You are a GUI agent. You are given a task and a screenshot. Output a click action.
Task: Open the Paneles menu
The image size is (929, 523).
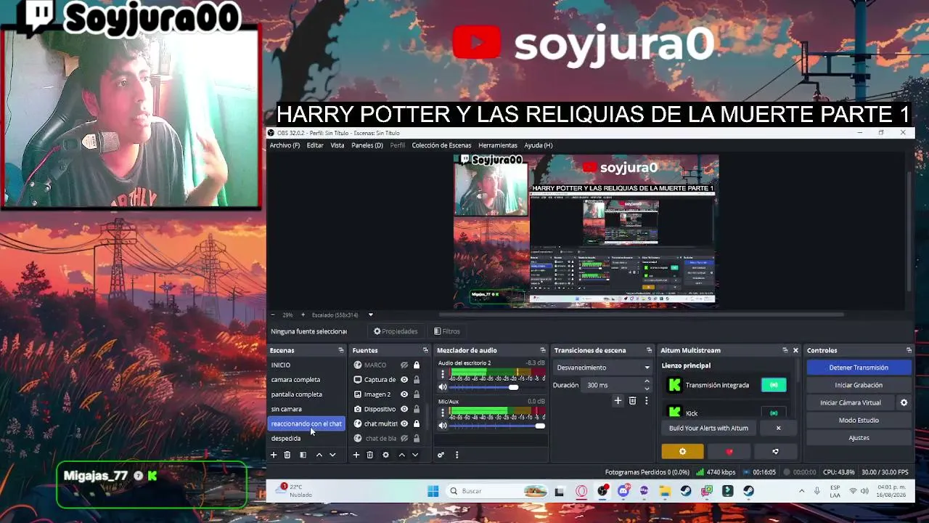tap(367, 145)
